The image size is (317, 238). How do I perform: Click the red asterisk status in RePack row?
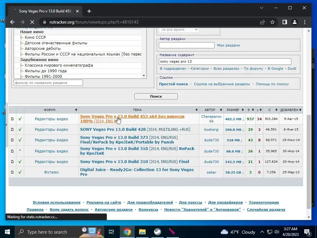[20, 151]
